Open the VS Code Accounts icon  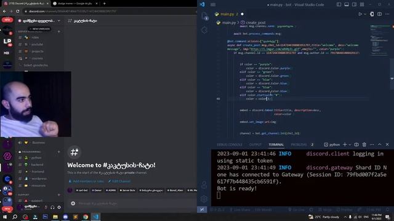point(204,185)
